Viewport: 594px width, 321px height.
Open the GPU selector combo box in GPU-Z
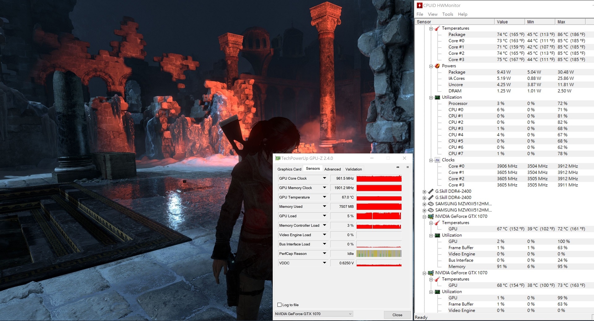click(x=313, y=314)
